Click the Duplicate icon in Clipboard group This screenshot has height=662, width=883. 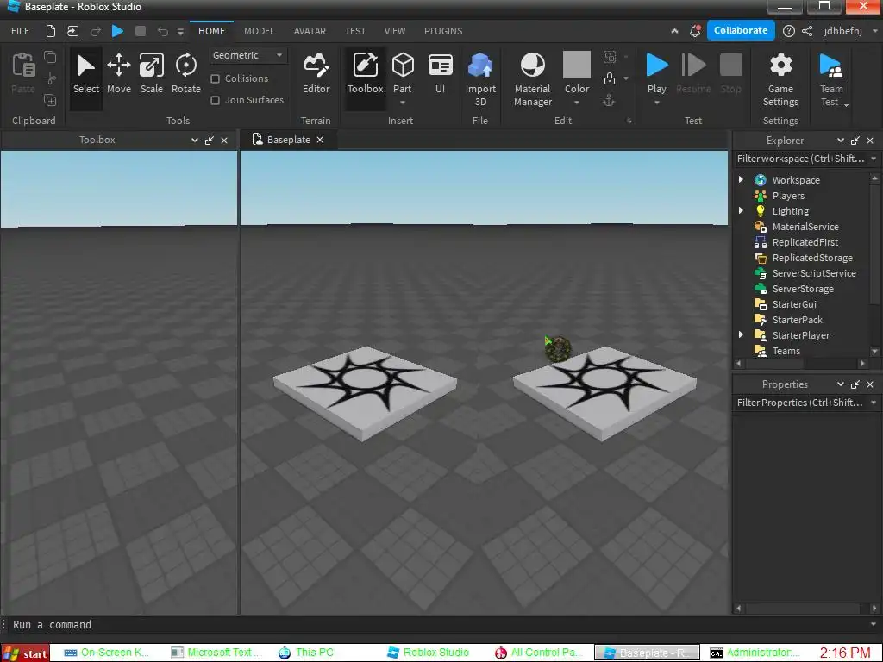coord(50,100)
